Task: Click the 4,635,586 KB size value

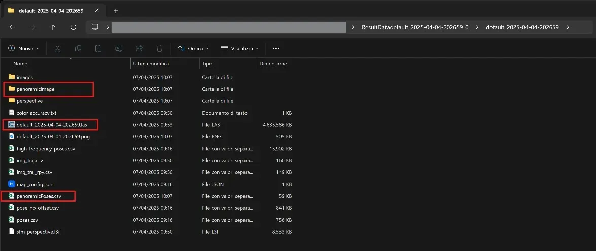Action: click(x=277, y=125)
